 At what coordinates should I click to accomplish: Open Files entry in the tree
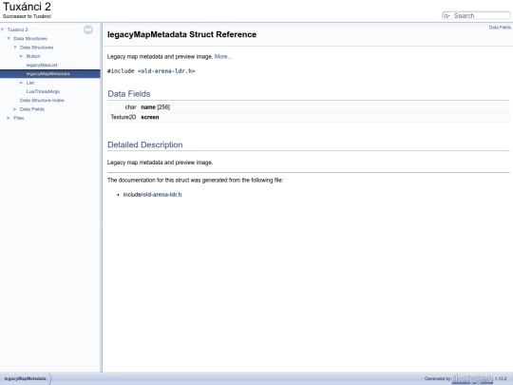point(19,118)
